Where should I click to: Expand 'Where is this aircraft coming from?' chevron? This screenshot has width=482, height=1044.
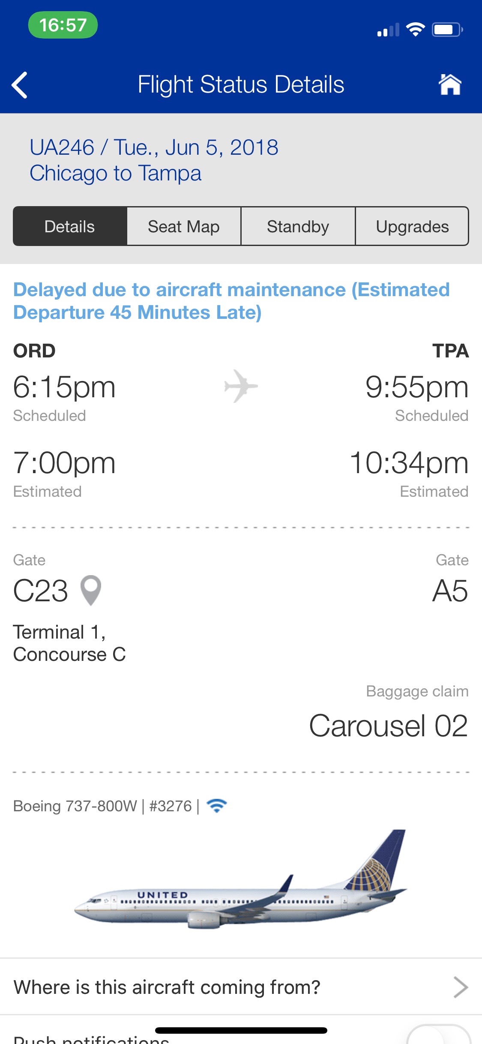click(460, 987)
